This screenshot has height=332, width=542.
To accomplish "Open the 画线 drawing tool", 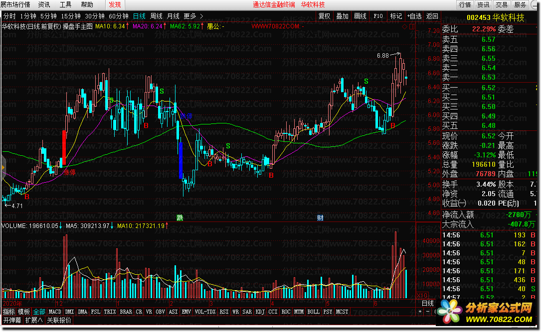I will point(360,16).
